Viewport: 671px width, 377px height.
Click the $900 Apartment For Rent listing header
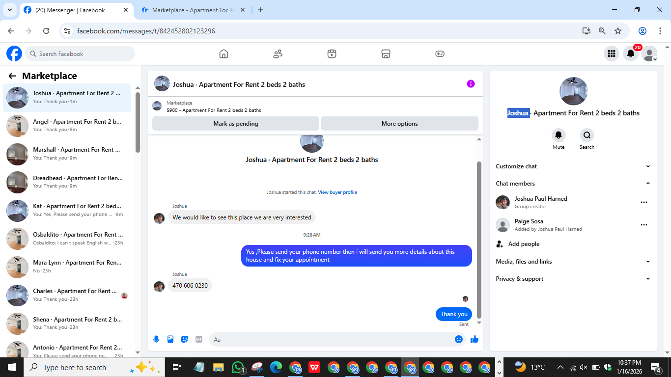(315, 107)
